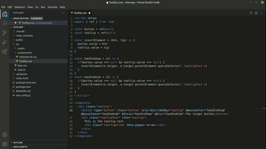The width and height of the screenshot is (266, 149).
Task: Click the HTML icon beside index.html
Action: pos(14,78)
